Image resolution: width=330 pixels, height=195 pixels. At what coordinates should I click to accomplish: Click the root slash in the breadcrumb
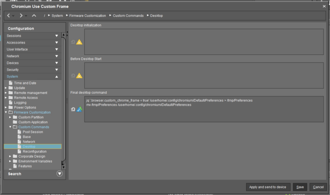pyautogui.click(x=44, y=16)
